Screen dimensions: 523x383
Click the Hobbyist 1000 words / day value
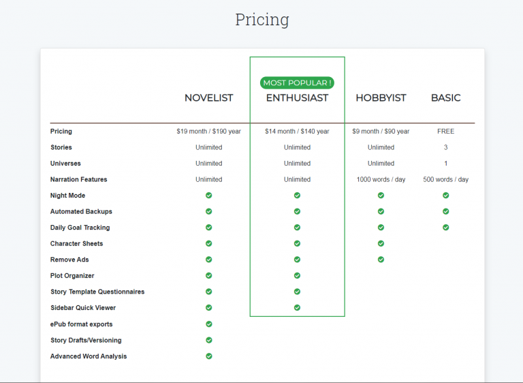click(381, 179)
